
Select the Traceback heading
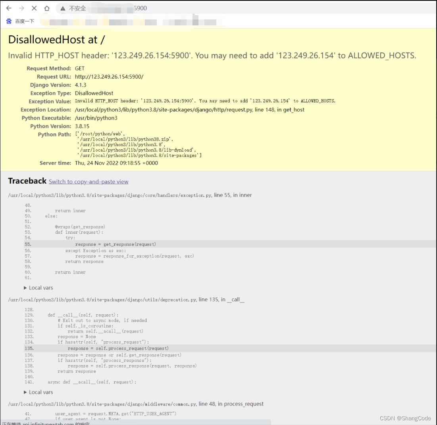[27, 181]
